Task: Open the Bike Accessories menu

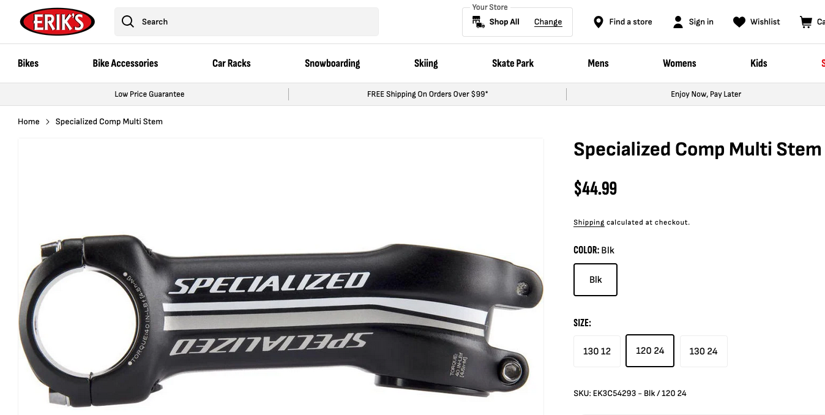Action: point(125,63)
